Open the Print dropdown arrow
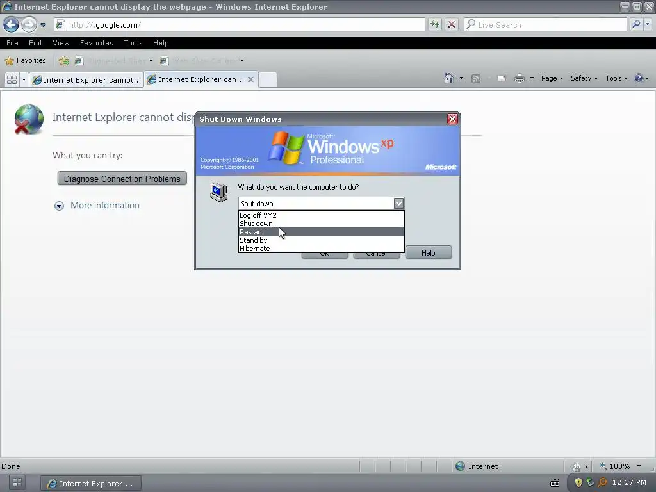The width and height of the screenshot is (656, 492). 532,78
